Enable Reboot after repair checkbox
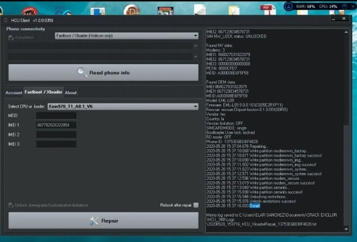 tap(196, 205)
